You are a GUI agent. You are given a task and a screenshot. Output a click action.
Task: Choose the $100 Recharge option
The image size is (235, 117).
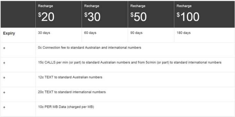click(204, 14)
